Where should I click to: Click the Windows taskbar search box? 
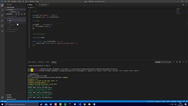click(21, 104)
